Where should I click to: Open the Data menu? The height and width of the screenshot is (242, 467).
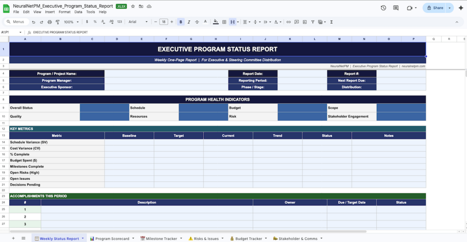pos(79,12)
